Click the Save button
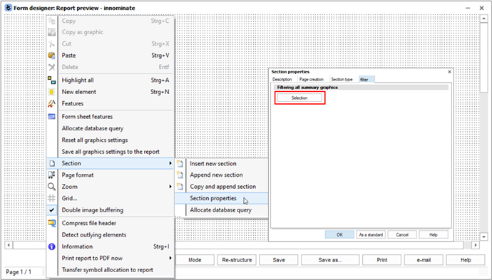Viewport: 492px width, 280px height. point(279,260)
